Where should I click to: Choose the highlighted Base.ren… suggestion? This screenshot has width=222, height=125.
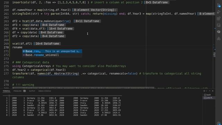[x=52, y=51]
